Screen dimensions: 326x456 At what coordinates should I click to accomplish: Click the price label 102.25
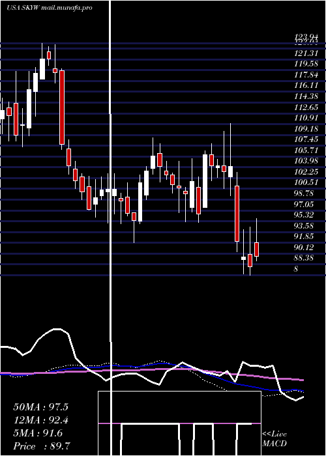point(306,171)
